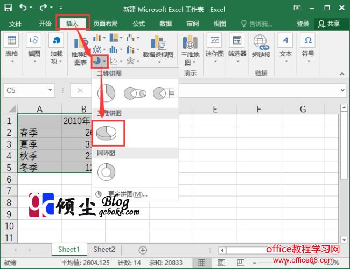Screen dimensions: 350x269
Task: Open the Name Box dropdown arrow
Action: click(50, 90)
